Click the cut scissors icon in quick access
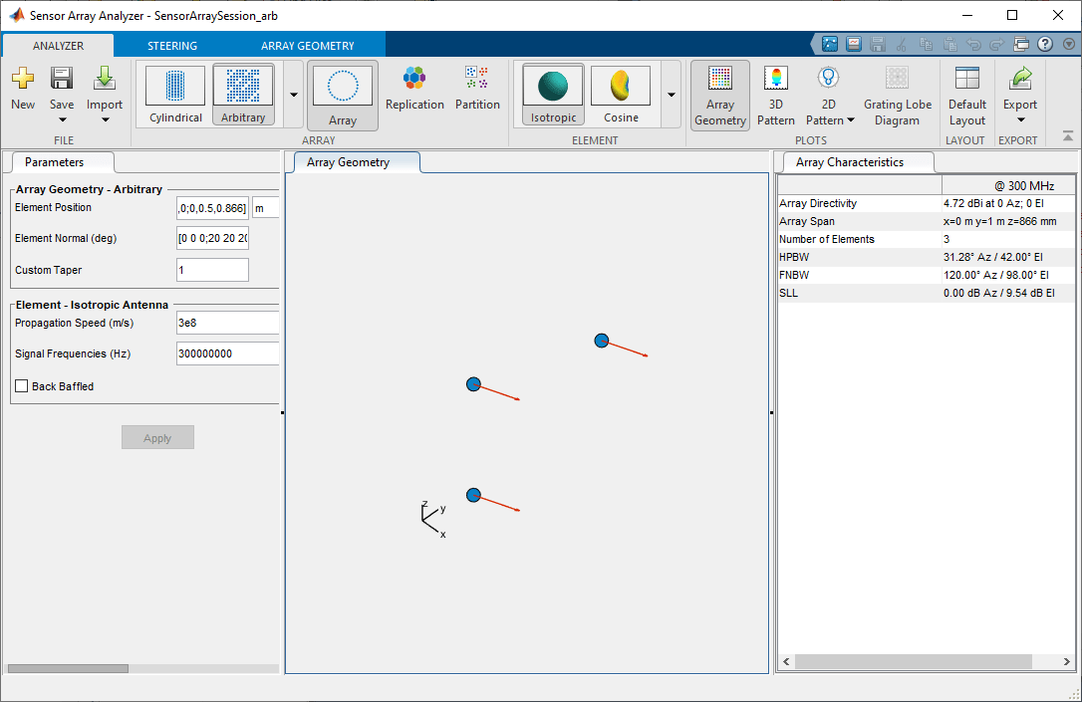Image resolution: width=1082 pixels, height=702 pixels. [x=902, y=44]
